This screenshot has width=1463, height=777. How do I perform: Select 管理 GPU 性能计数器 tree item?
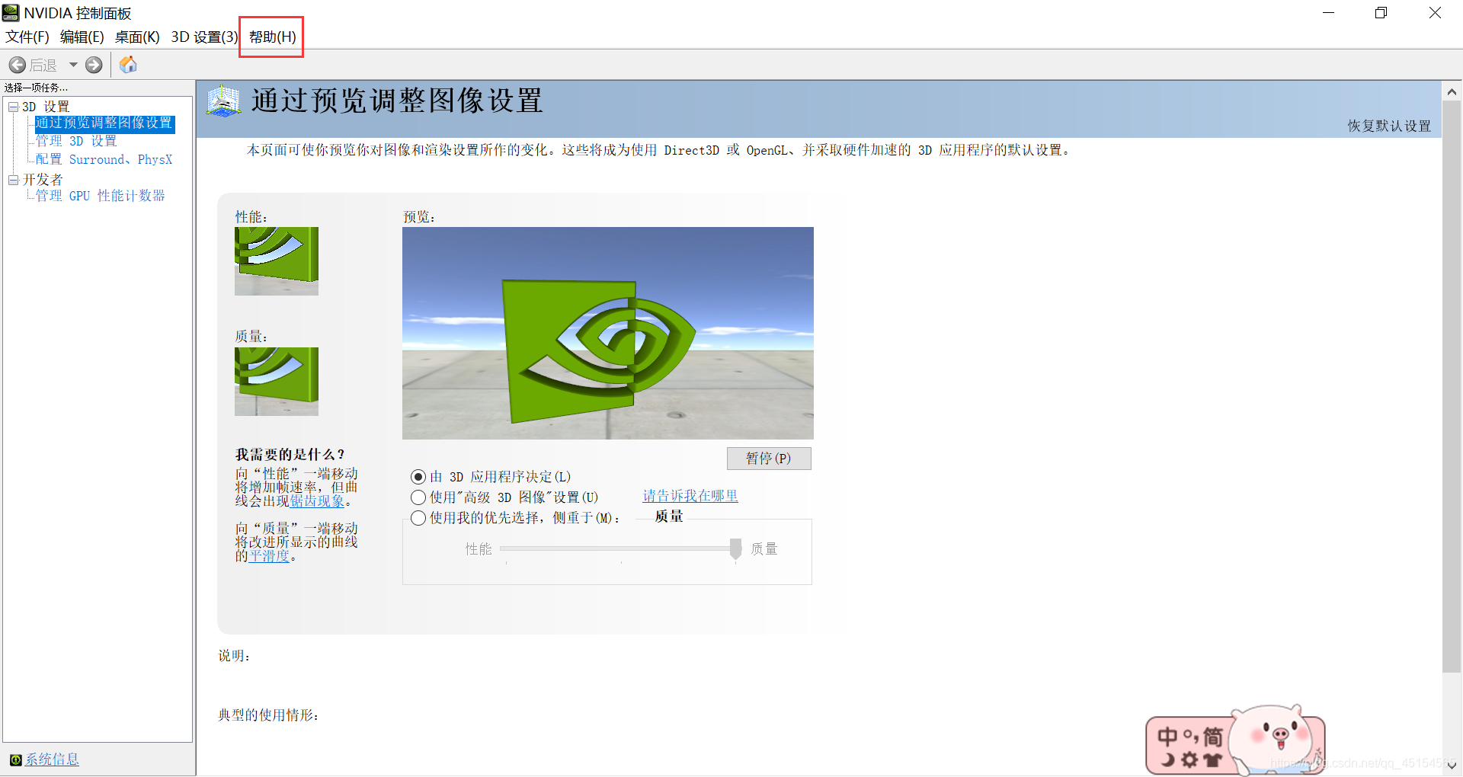tap(100, 196)
